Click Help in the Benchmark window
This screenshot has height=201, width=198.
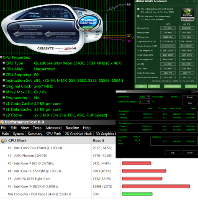click(172, 153)
